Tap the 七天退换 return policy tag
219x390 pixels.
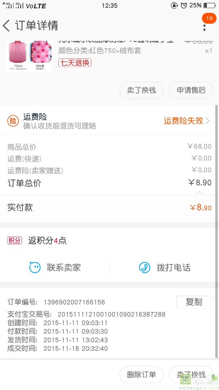[x=74, y=63]
